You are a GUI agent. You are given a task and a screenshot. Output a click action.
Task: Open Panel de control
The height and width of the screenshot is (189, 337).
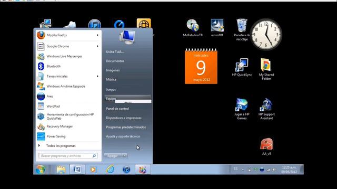117,109
